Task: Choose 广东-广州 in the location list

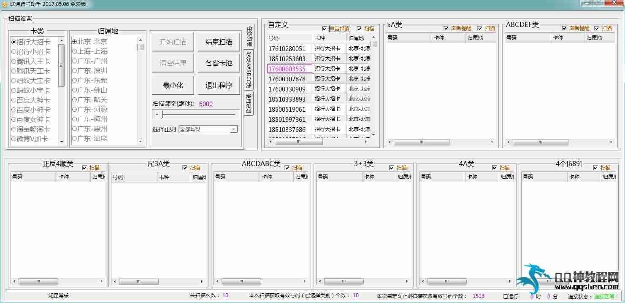Action: (x=89, y=61)
